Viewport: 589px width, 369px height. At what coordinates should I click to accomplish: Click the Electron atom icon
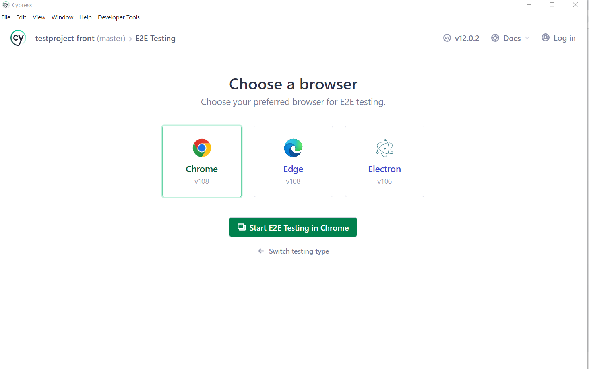coord(384,148)
